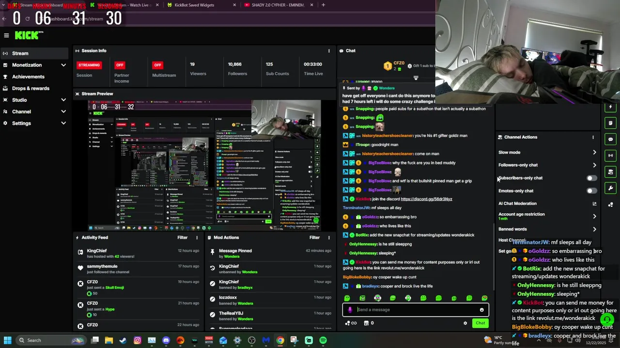The width and height of the screenshot is (620, 348).
Task: Toggle Subscribers-only chat switch
Action: coord(591,178)
